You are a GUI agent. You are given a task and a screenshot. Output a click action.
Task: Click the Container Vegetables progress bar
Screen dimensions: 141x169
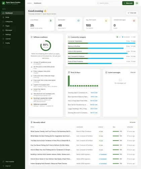pos(102,43)
